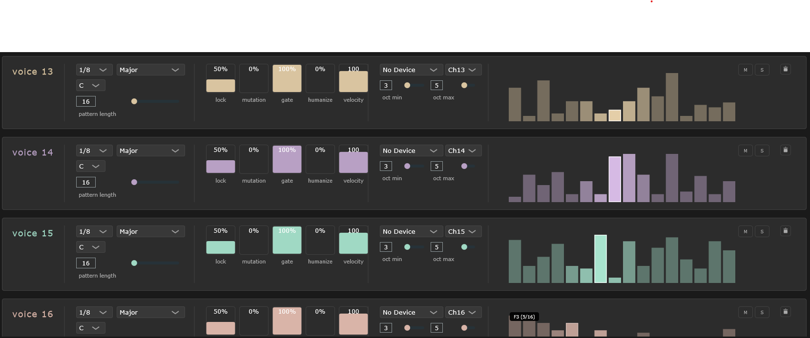The image size is (810, 338).
Task: Open voice 16 Major scale dropdown
Action: [x=150, y=312]
